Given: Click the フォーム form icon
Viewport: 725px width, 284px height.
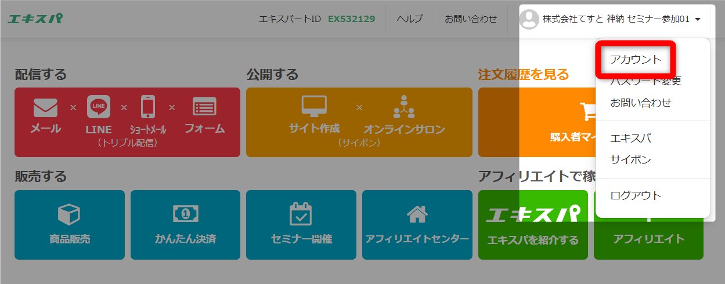Looking at the screenshot, I should click(204, 107).
